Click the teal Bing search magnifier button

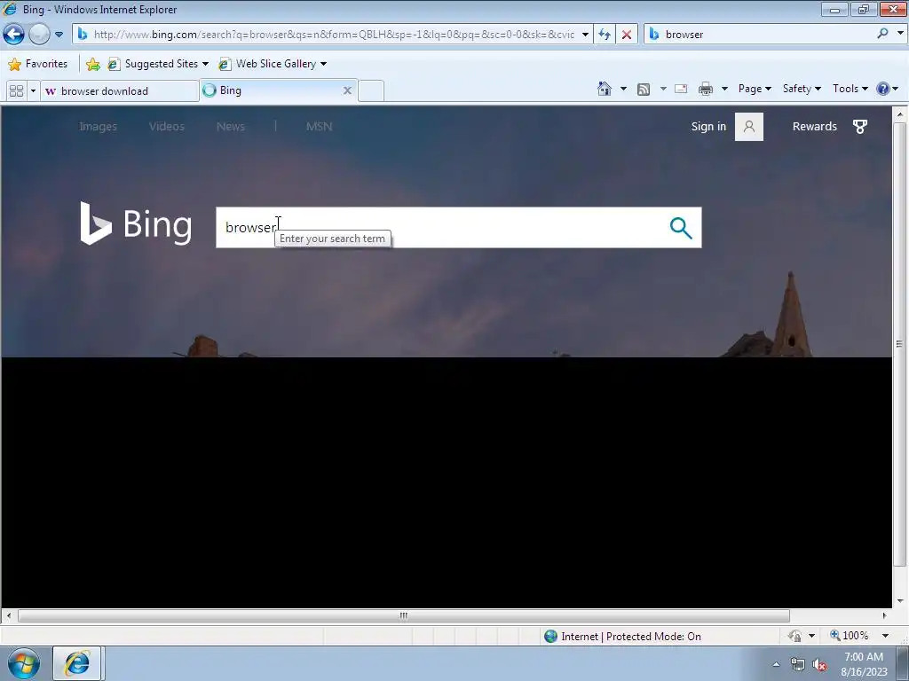click(681, 228)
